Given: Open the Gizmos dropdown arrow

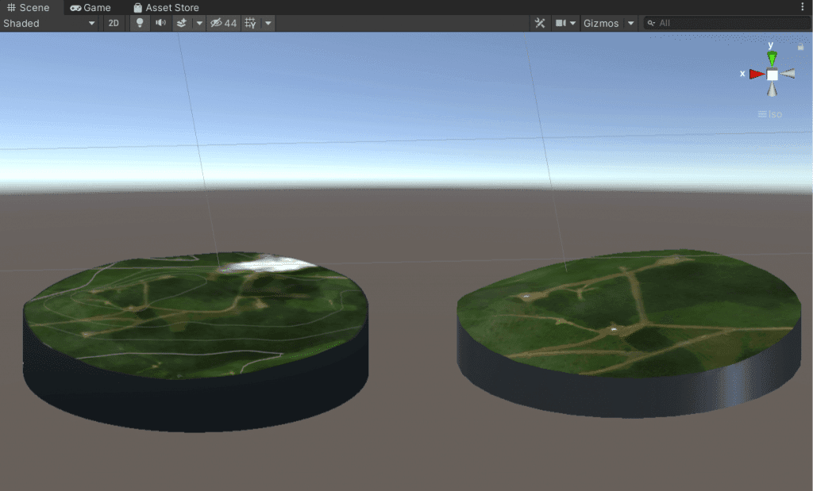Looking at the screenshot, I should point(630,23).
